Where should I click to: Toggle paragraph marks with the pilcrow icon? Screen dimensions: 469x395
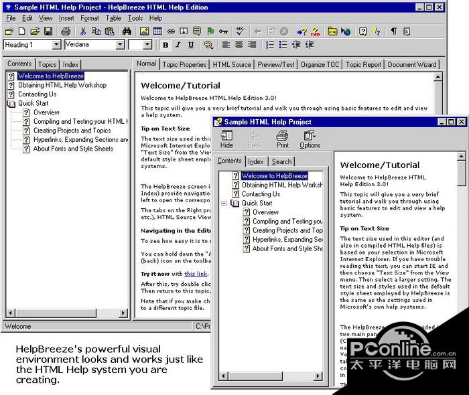point(394,31)
